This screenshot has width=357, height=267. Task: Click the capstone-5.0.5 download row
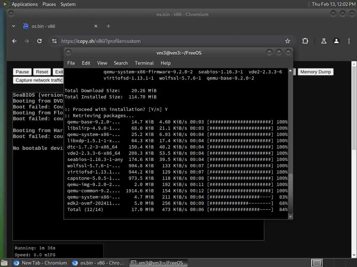coord(177,178)
